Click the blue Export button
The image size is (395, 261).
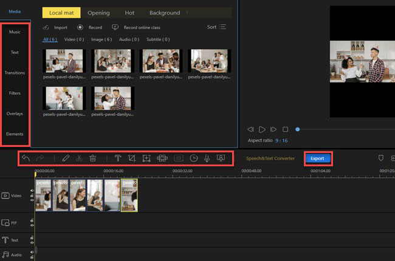click(x=317, y=158)
